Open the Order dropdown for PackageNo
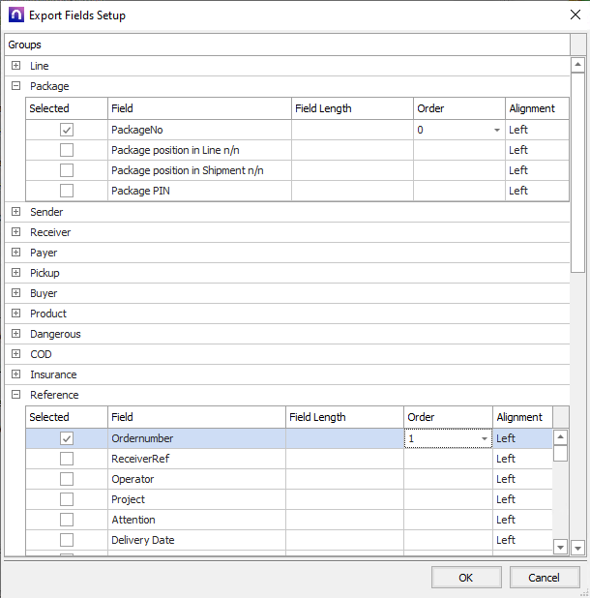 coord(497,130)
